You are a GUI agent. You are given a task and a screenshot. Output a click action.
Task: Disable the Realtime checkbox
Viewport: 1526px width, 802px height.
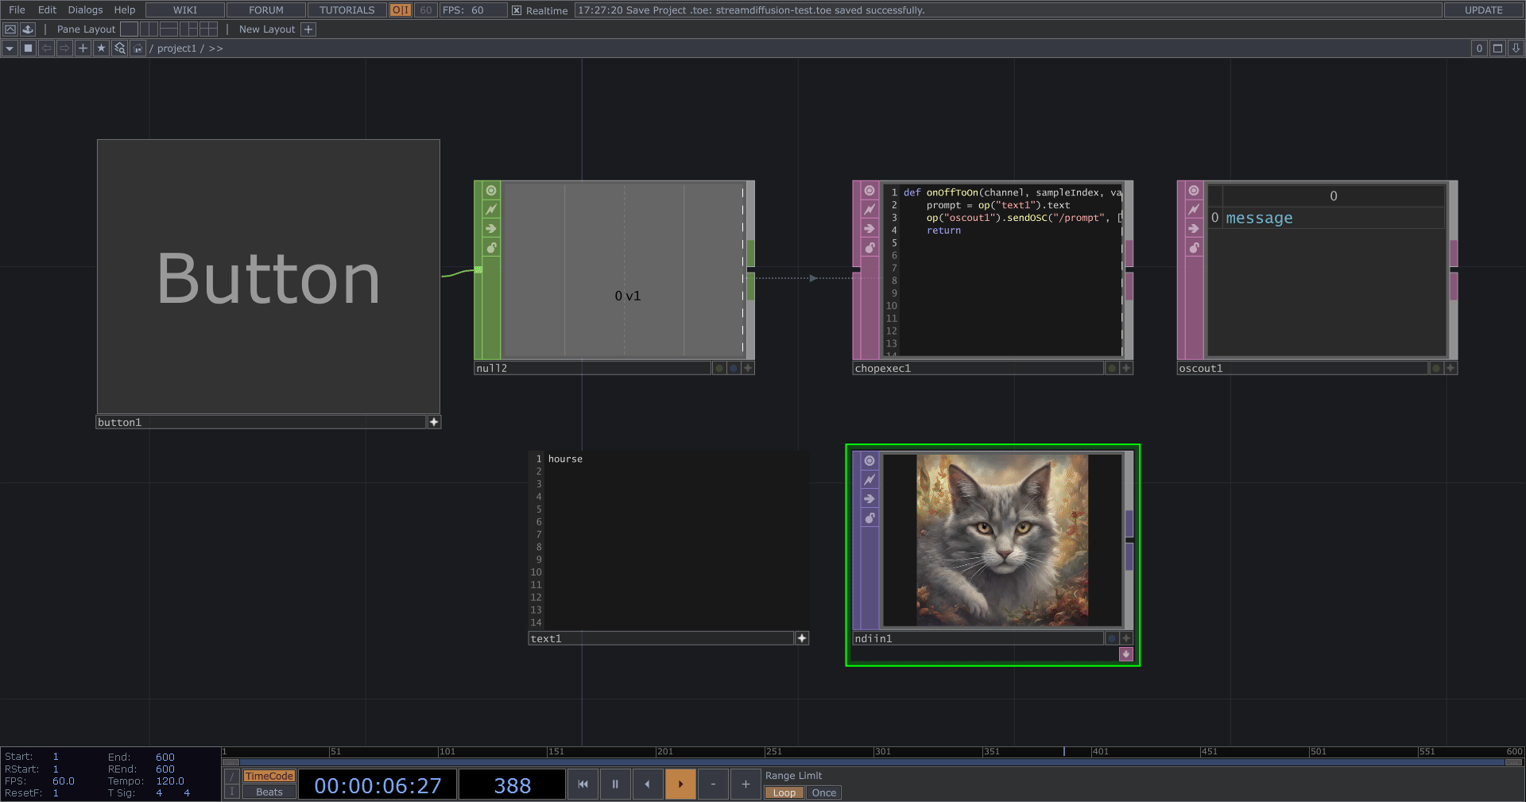tap(517, 10)
